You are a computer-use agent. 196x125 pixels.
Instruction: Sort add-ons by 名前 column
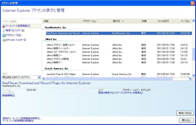62,21
